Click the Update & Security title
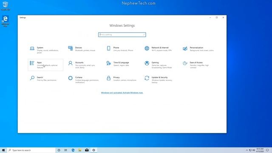 [x=159, y=77]
